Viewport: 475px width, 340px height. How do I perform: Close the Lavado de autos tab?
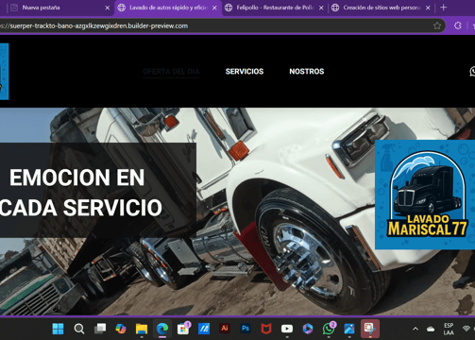click(214, 8)
